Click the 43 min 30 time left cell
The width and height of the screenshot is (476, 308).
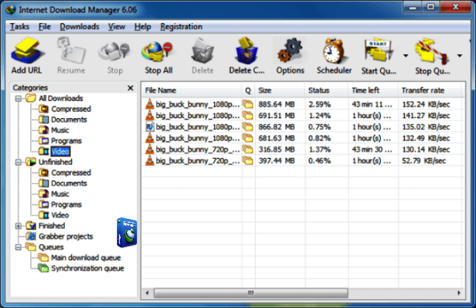(x=372, y=149)
